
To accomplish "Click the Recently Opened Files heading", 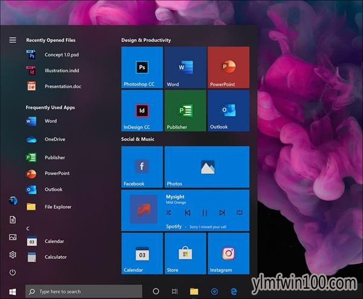I will [51, 40].
